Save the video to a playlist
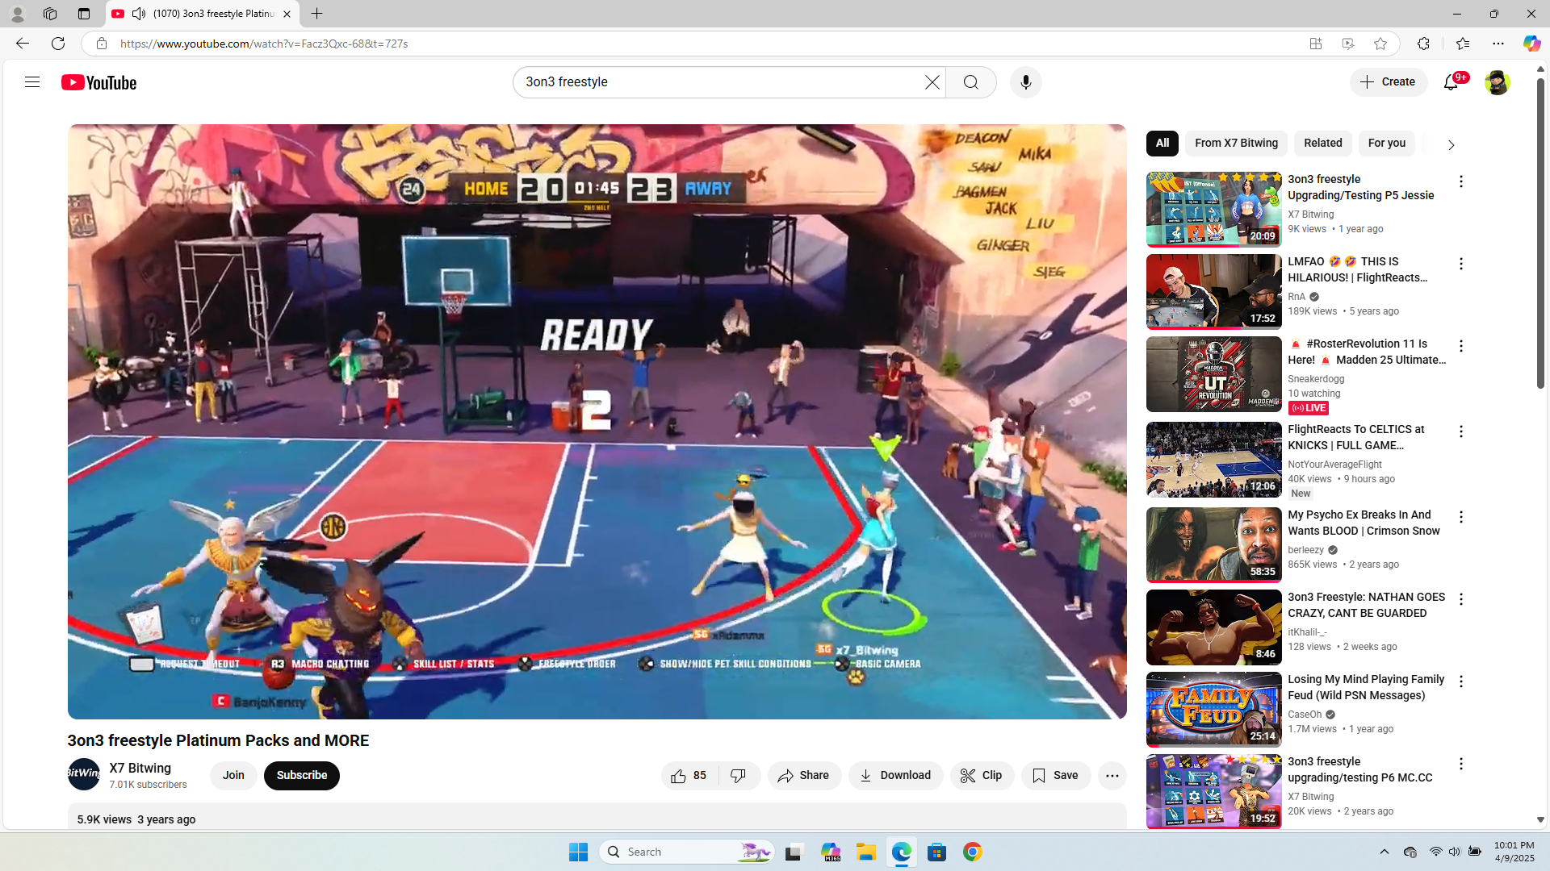This screenshot has height=871, width=1550. (x=1056, y=776)
